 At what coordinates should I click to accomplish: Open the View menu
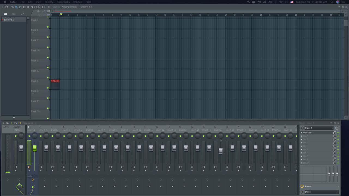tap(38, 2)
